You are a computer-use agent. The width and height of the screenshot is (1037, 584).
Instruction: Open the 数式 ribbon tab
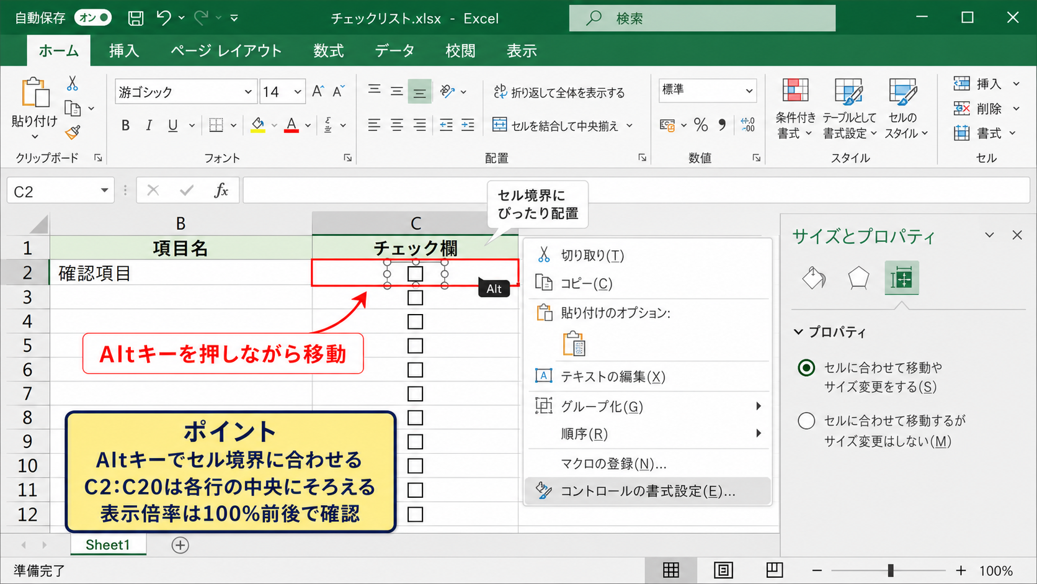coord(328,50)
